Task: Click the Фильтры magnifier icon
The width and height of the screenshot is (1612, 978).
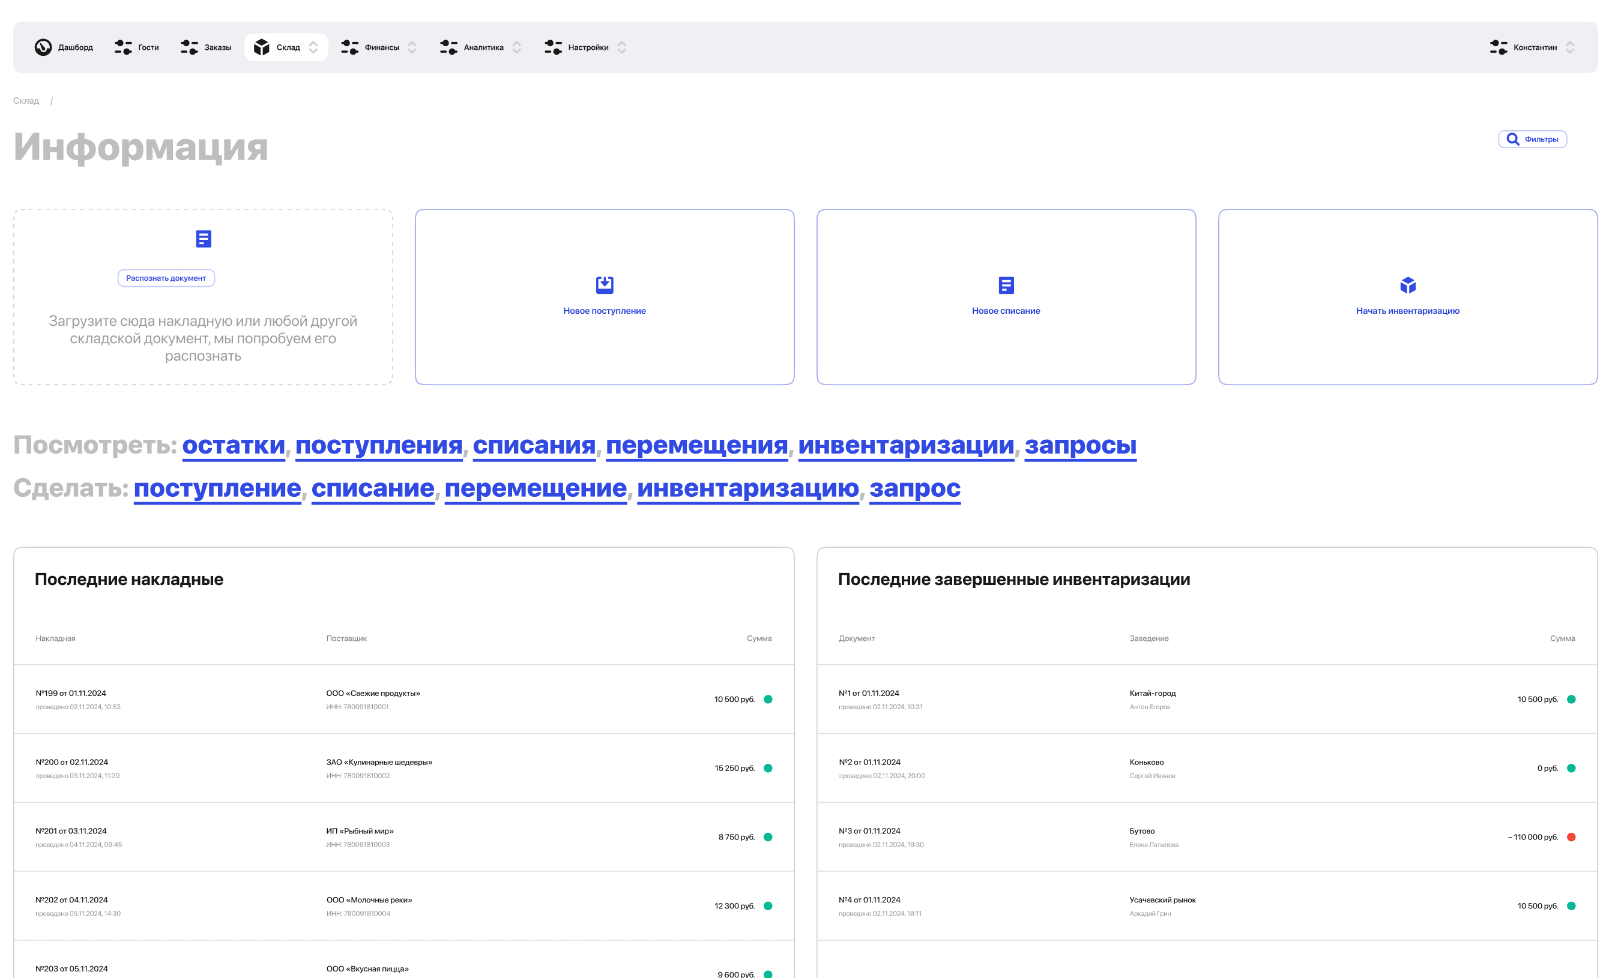Action: coord(1513,139)
